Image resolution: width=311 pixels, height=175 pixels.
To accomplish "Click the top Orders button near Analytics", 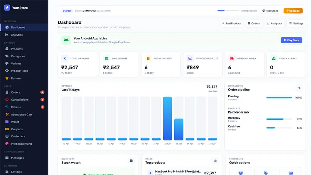I will [x=254, y=23].
